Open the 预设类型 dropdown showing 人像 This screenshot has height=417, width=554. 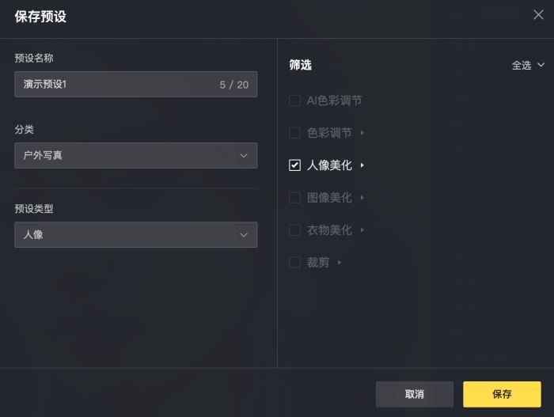tap(136, 235)
